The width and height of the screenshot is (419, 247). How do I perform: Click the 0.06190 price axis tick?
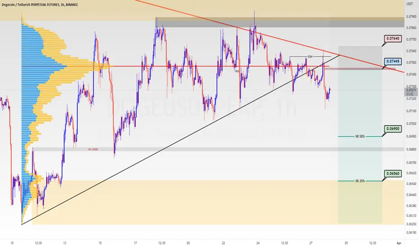point(411,233)
